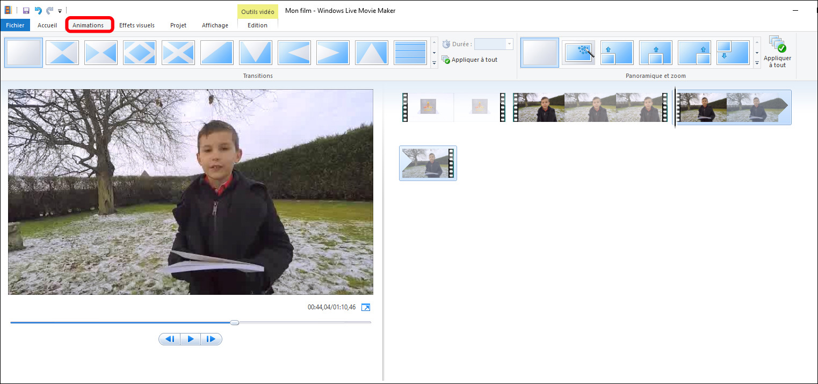818x384 pixels.
Task: Switch to the Effets visuels tab
Action: 137,25
